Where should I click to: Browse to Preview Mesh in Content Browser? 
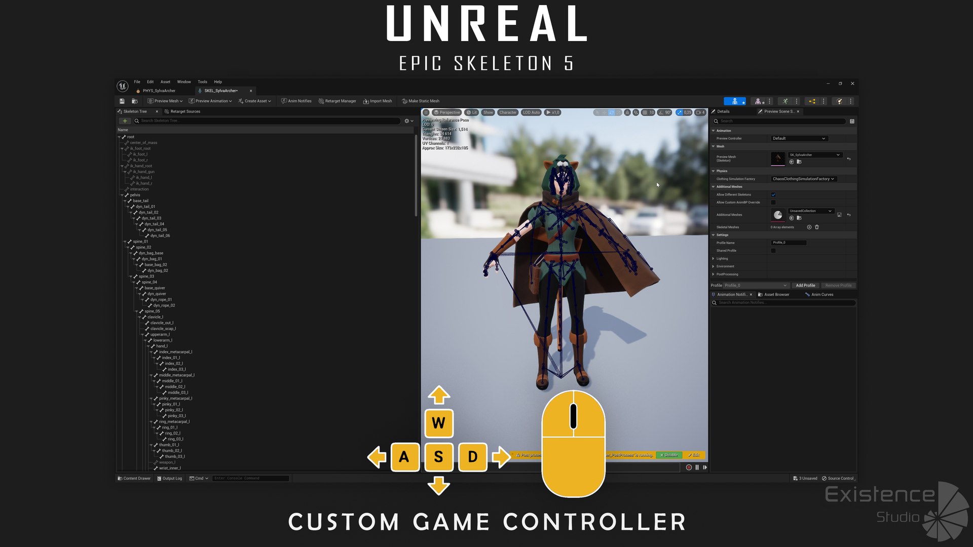tap(799, 162)
